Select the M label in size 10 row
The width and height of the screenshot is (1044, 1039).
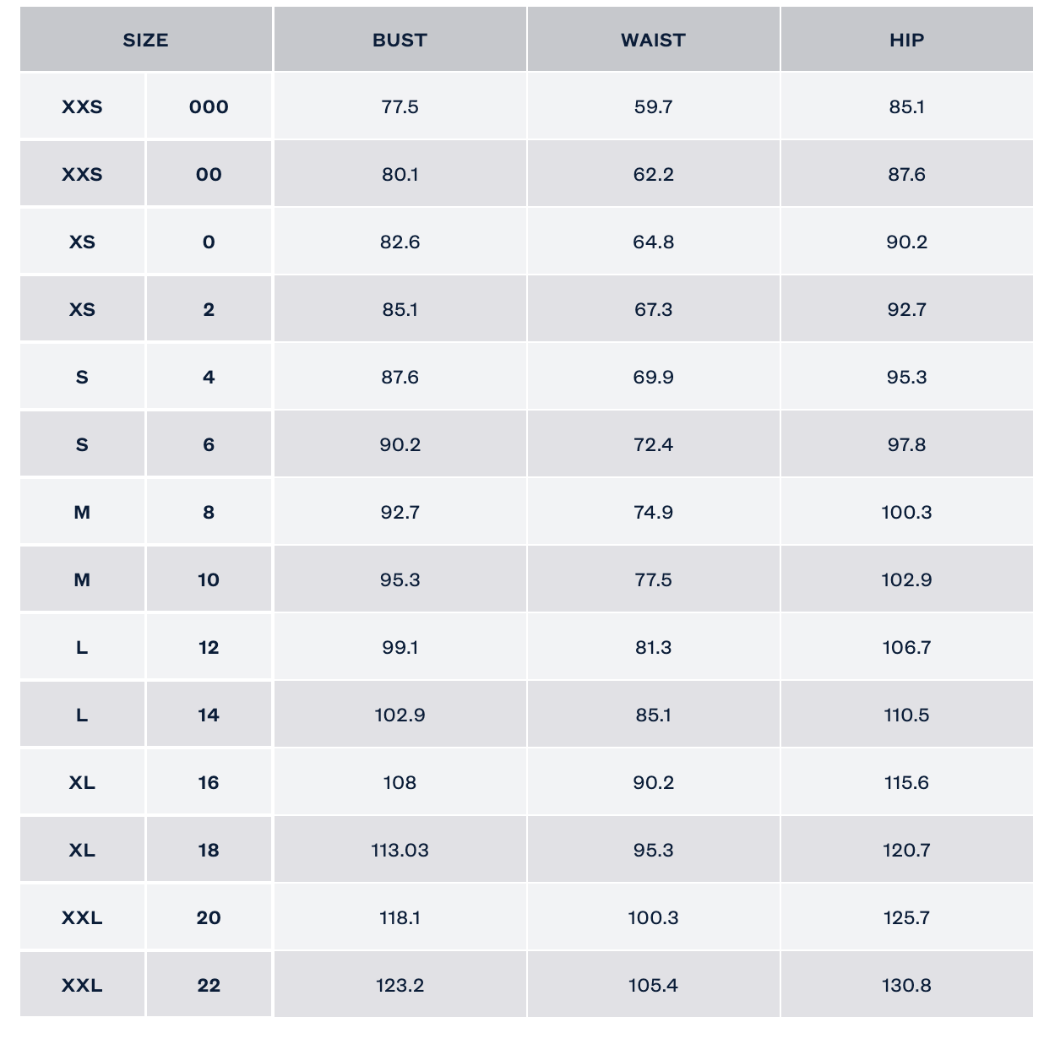pos(82,580)
